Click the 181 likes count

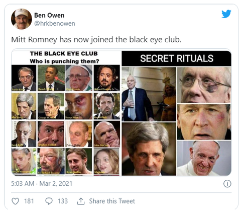tap(29, 201)
